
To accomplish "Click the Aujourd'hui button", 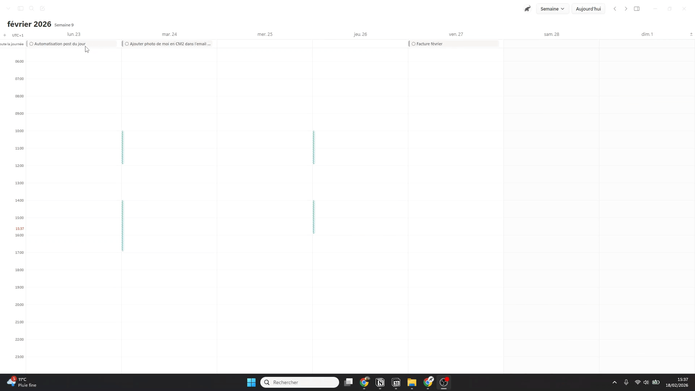I will click(588, 8).
